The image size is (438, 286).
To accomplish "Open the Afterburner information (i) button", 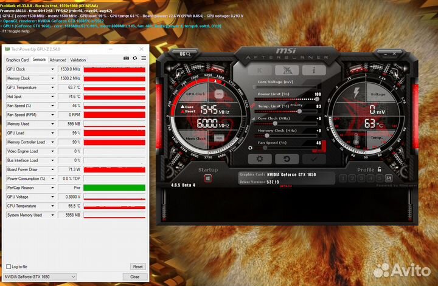I will pyautogui.click(x=314, y=70).
